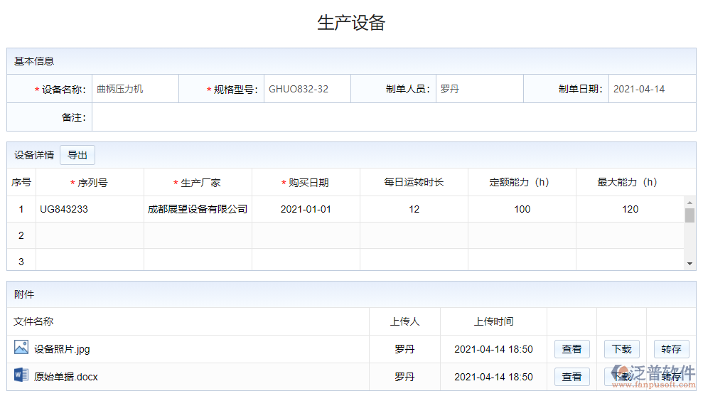The height and width of the screenshot is (396, 703).
Task: Download the 设备照片.jpg attachment
Action: (x=621, y=349)
